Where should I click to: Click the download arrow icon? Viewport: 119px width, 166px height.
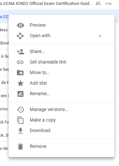(20, 130)
